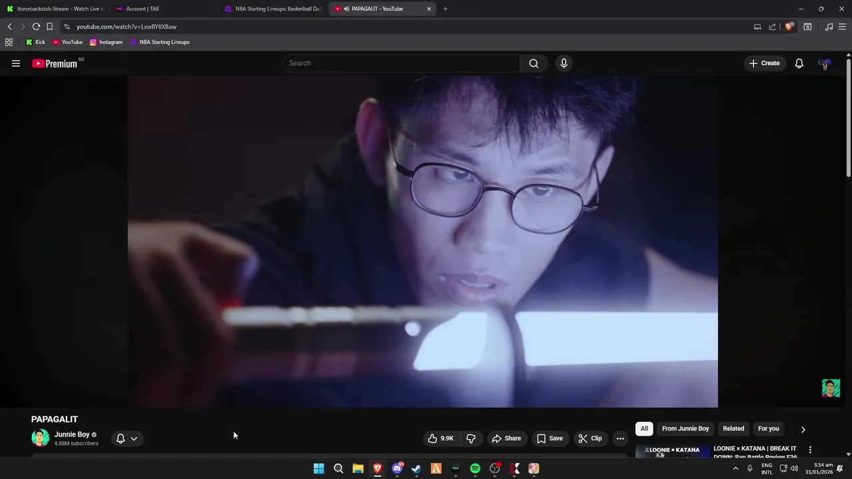Image resolution: width=852 pixels, height=479 pixels.
Task: Expand subscription notification bell dropdown
Action: [126, 438]
